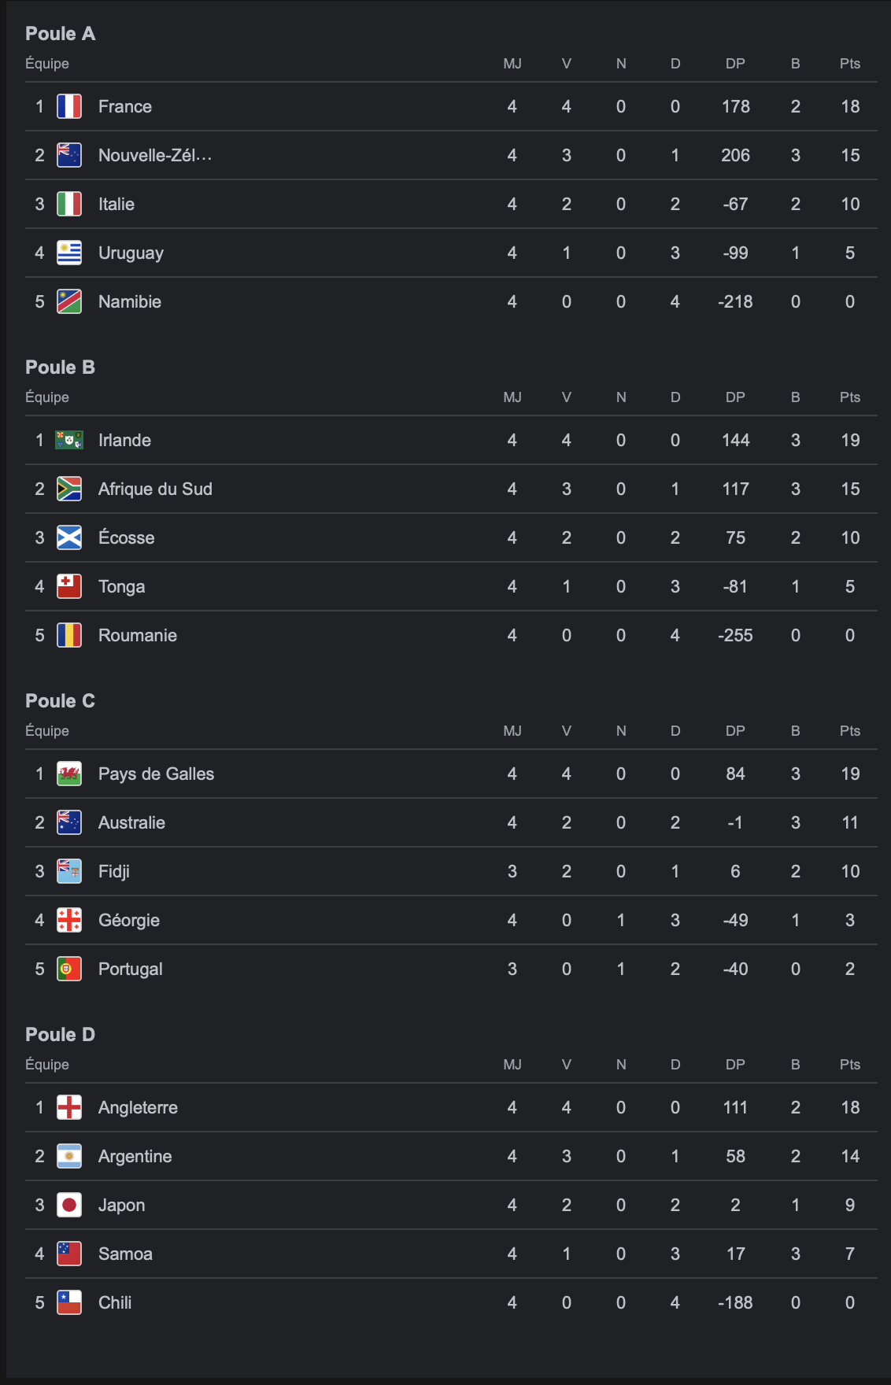Click the Namibie flag icon
The width and height of the screenshot is (891, 1385).
(69, 301)
